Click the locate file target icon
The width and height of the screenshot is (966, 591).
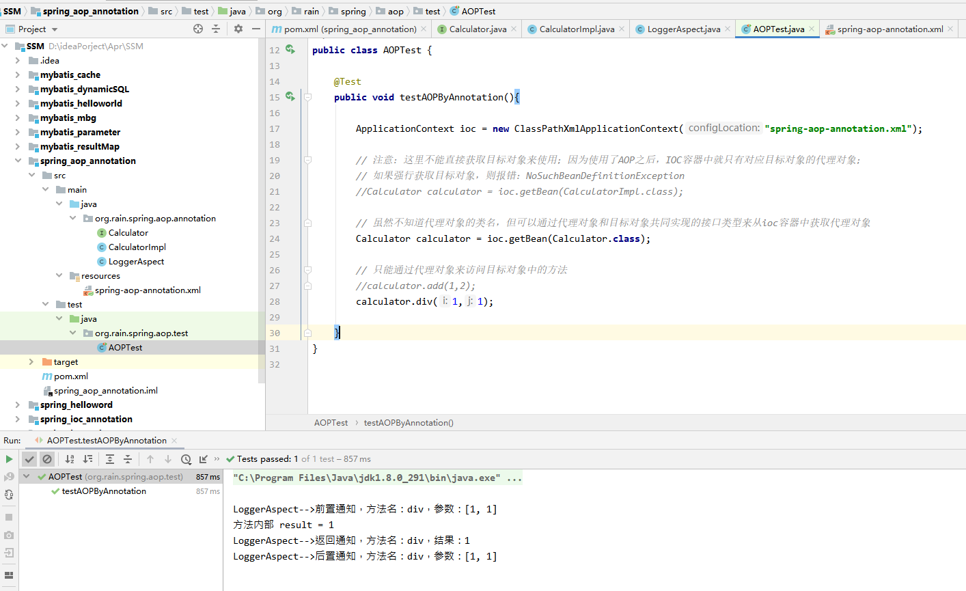point(198,29)
